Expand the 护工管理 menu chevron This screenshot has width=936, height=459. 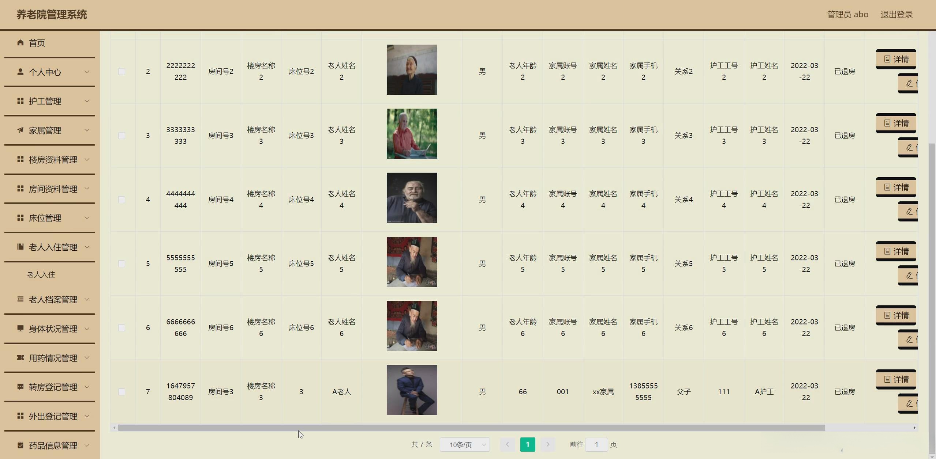pyautogui.click(x=87, y=101)
